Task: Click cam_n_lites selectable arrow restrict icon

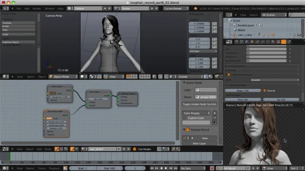Action: 295,35
